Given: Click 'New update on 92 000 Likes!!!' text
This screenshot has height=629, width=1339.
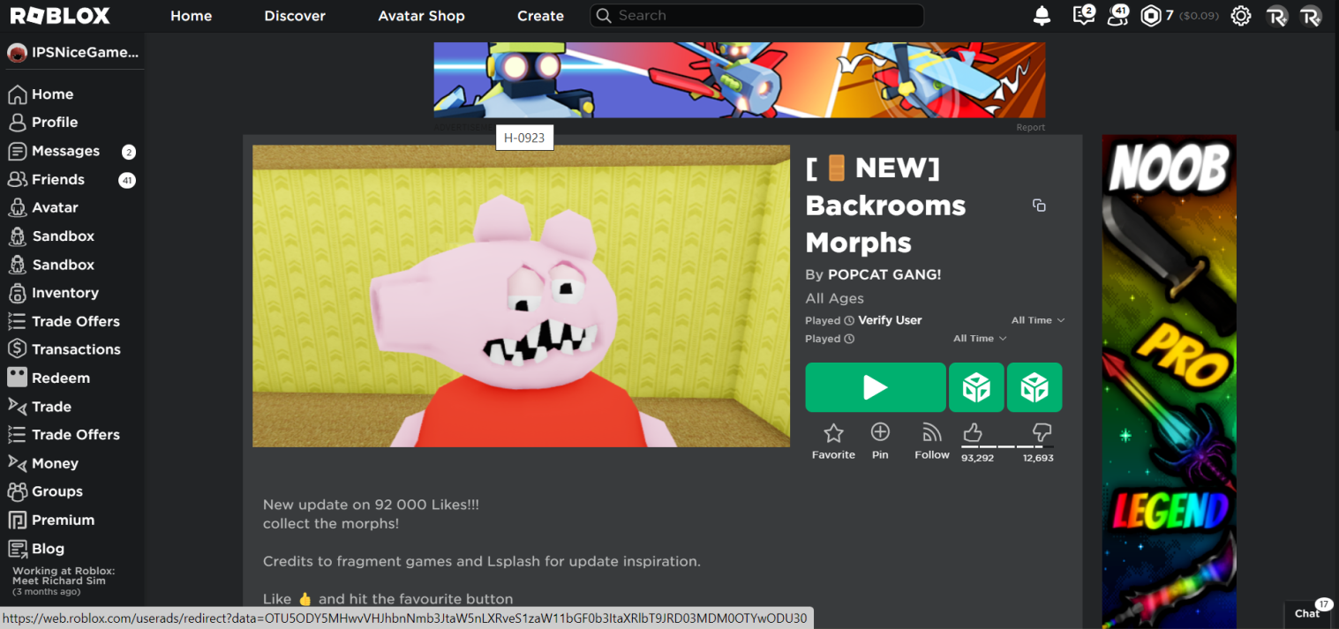Looking at the screenshot, I should (371, 505).
